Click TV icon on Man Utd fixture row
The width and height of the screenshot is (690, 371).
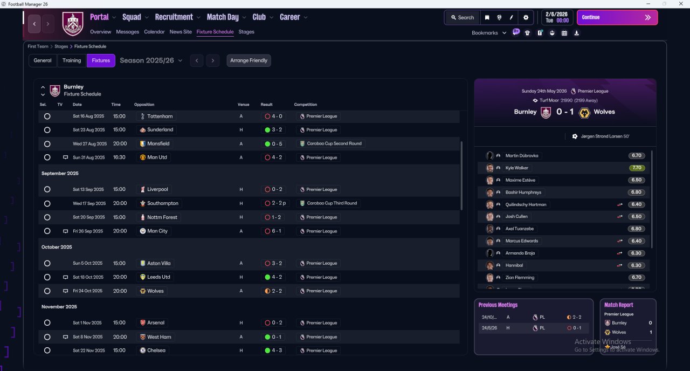[x=65, y=157]
